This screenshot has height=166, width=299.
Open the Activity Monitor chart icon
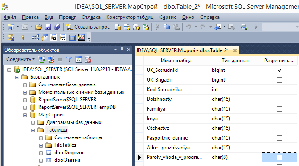[244, 27]
